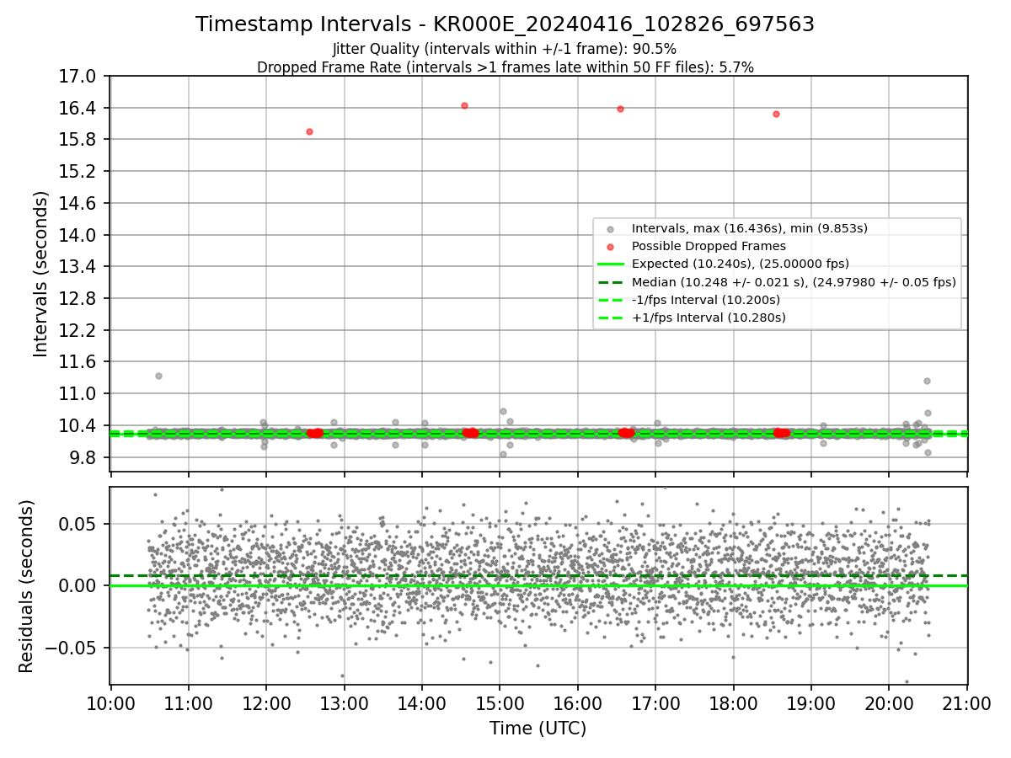Viewport: 1011px width, 758px height.
Task: Click the legend text '-1/fps Interval (10.200s)'
Action: pyautogui.click(x=706, y=300)
